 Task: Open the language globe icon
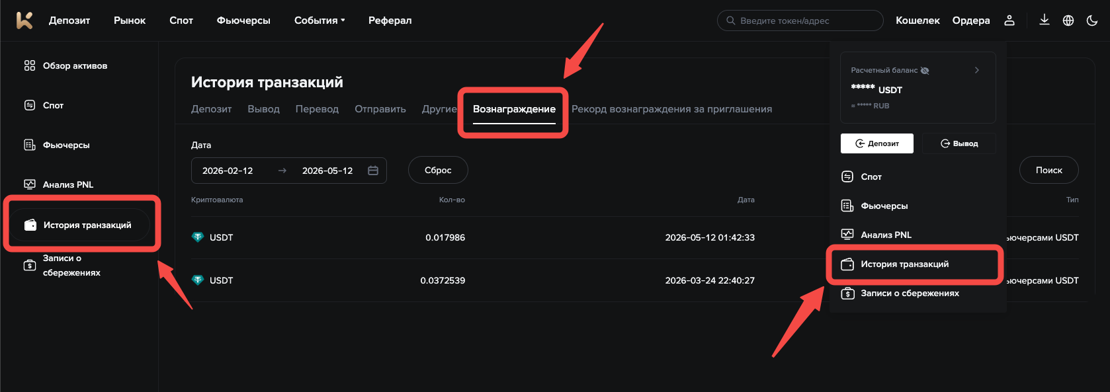[1068, 20]
